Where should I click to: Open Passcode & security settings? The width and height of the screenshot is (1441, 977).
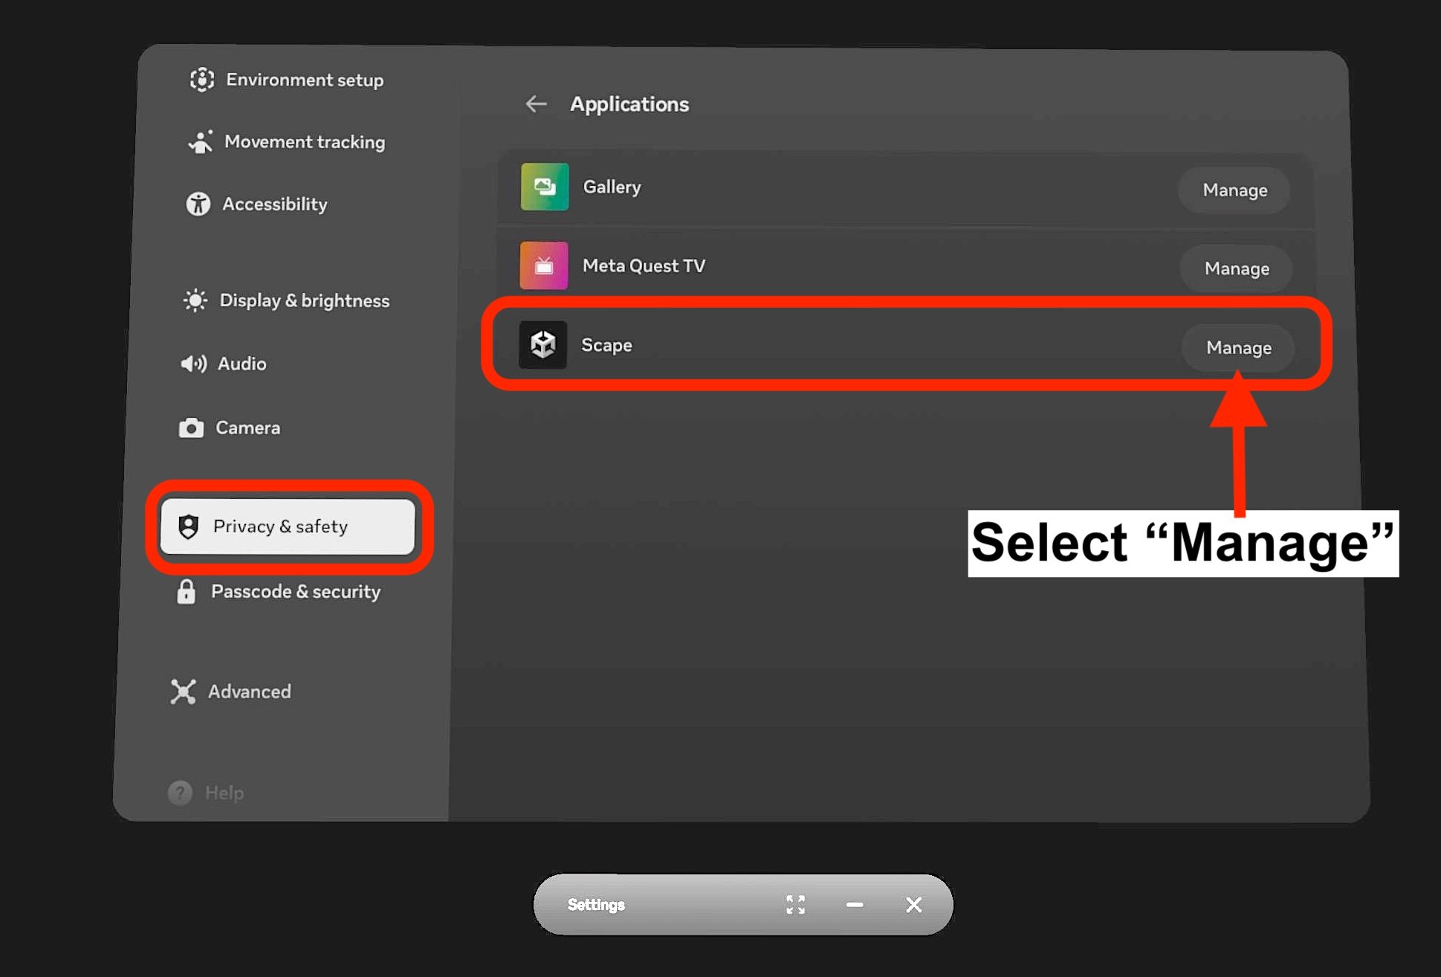(x=279, y=592)
